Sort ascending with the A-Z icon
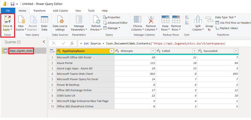 click(187, 17)
